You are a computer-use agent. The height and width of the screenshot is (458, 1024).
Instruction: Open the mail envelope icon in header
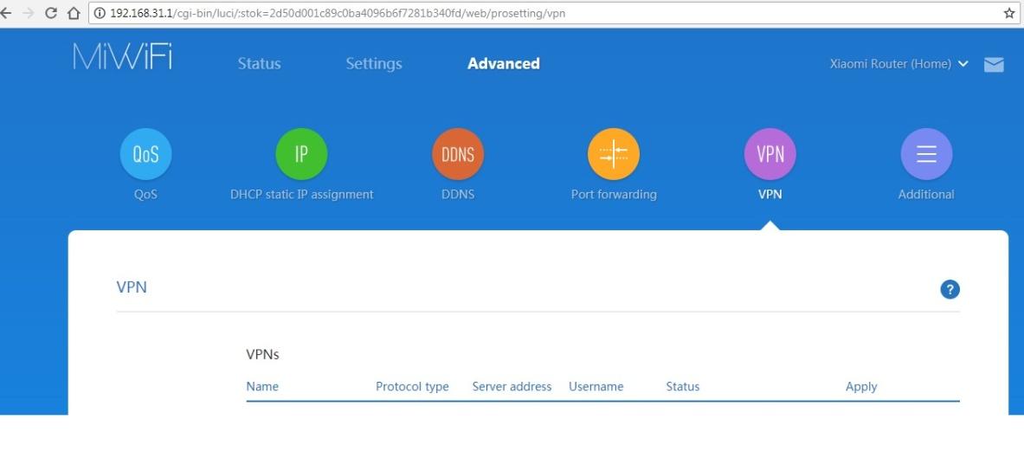(x=994, y=65)
